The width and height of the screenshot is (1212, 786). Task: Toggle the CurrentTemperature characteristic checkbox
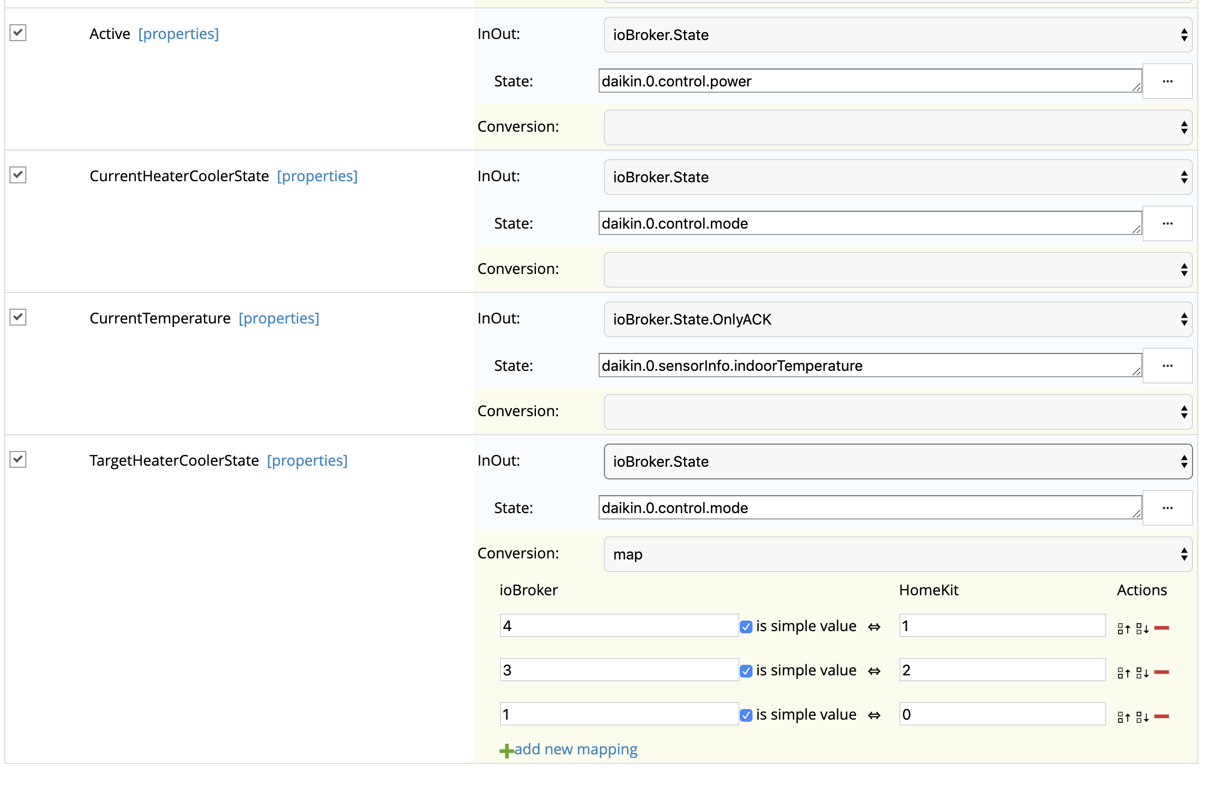pyautogui.click(x=18, y=317)
